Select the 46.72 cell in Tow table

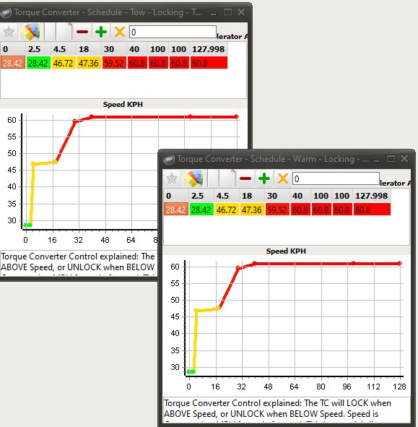[63, 63]
